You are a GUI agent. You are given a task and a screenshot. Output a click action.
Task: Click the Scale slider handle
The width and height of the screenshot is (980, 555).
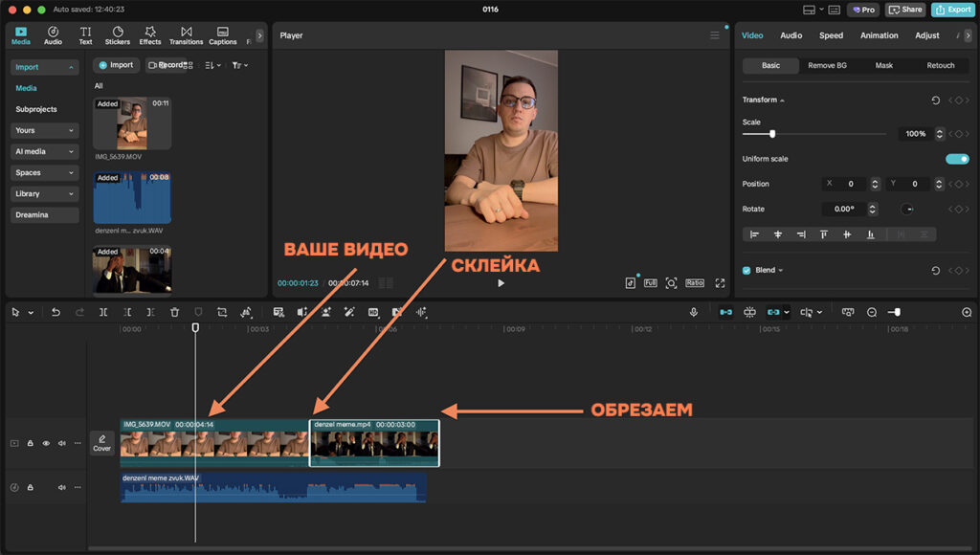click(x=772, y=134)
